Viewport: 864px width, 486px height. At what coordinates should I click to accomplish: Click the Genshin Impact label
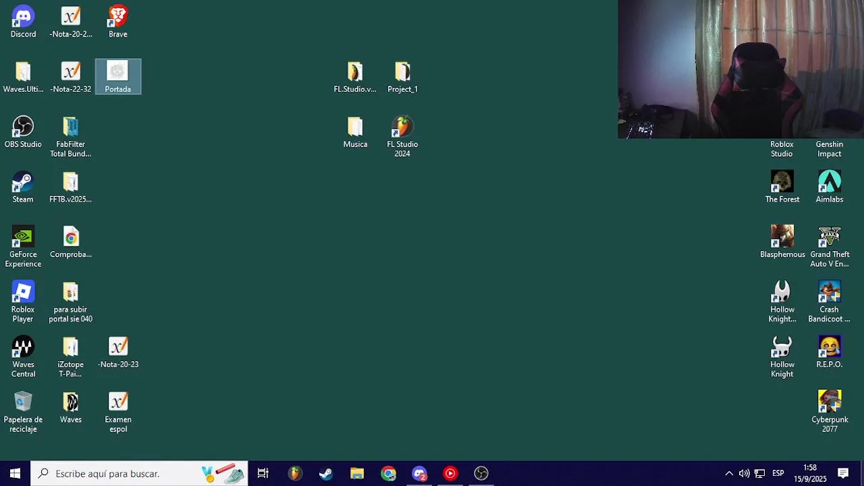pos(830,149)
